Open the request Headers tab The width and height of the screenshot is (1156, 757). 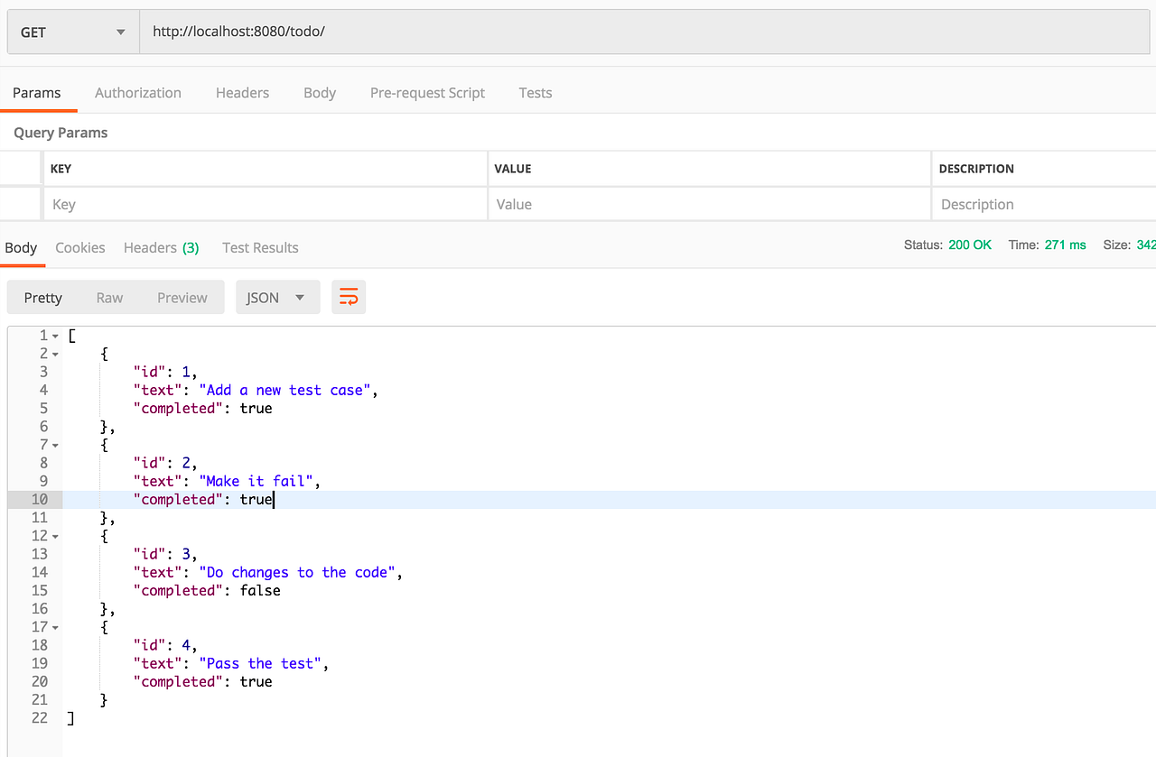242,92
